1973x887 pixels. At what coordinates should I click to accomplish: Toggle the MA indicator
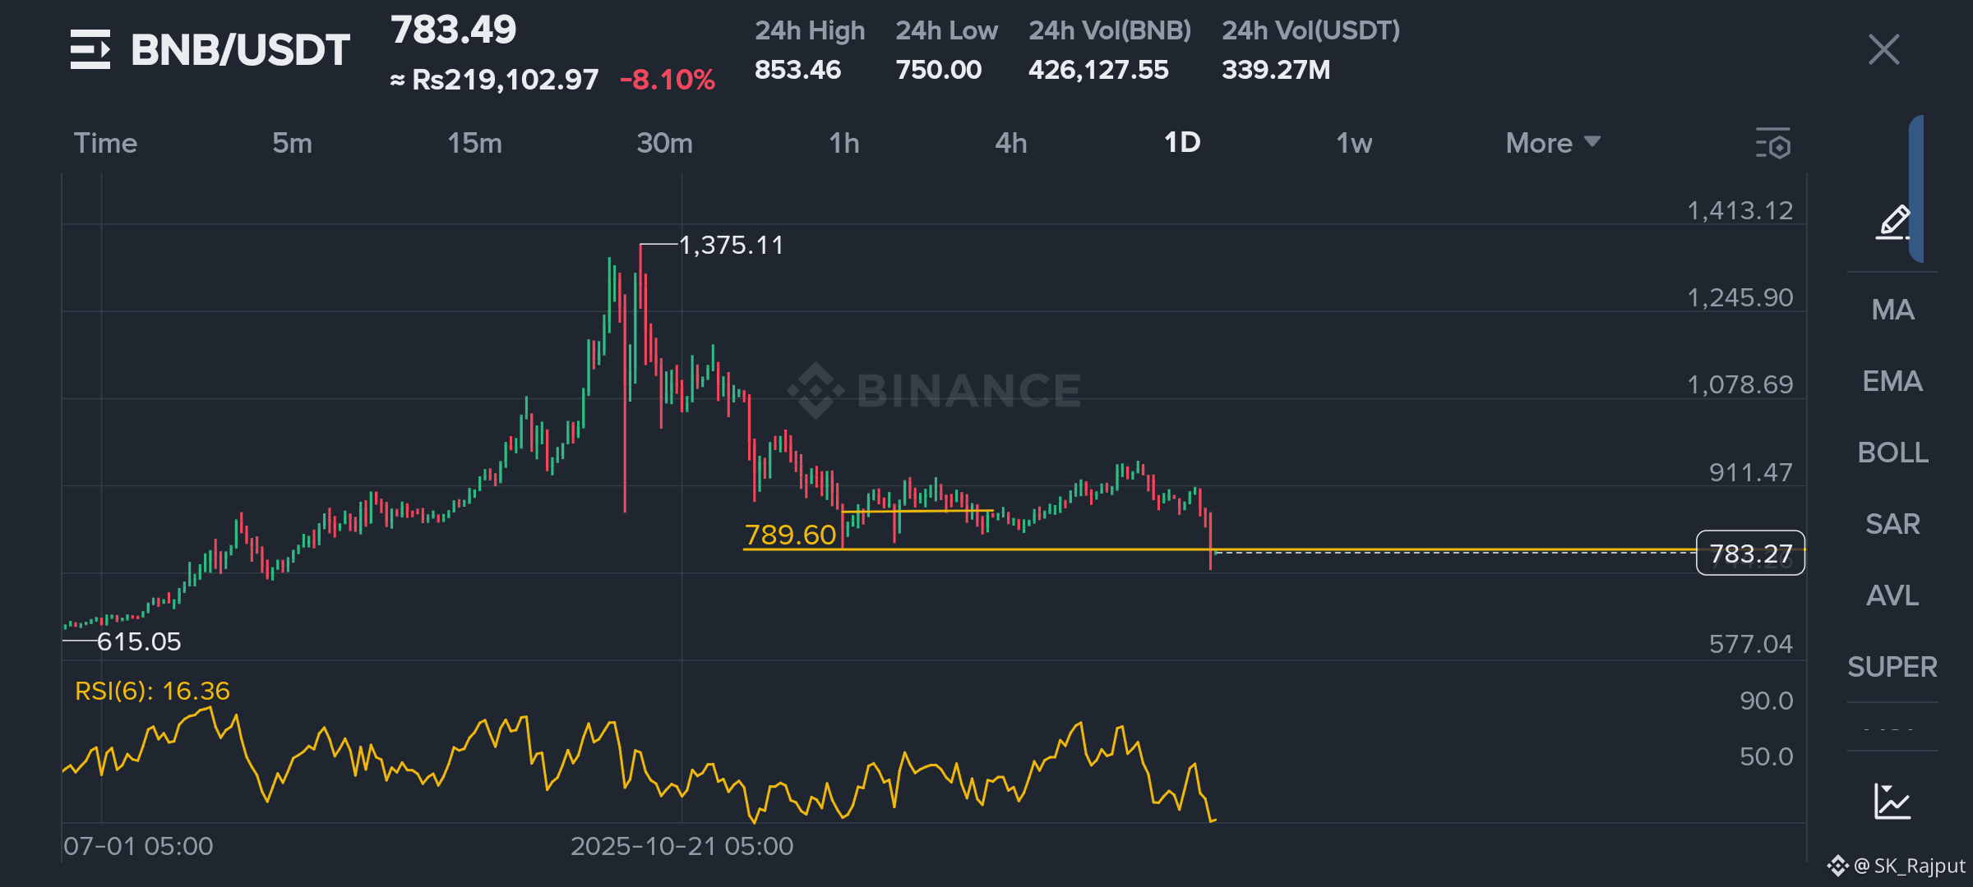1892,310
